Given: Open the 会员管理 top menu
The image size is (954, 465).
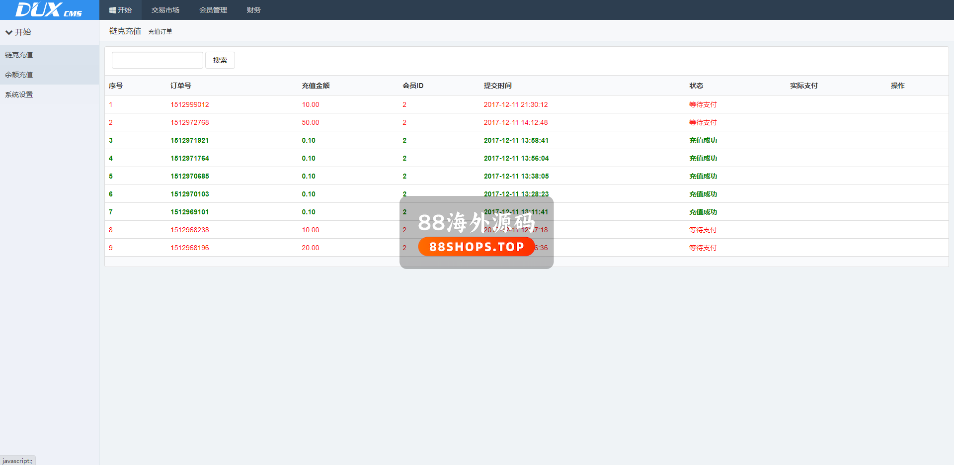Looking at the screenshot, I should click(213, 10).
